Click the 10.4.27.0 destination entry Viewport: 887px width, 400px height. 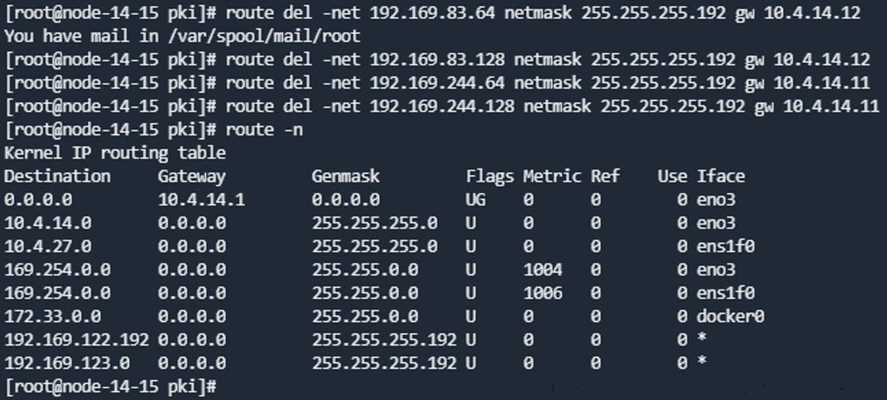pyautogui.click(x=48, y=246)
